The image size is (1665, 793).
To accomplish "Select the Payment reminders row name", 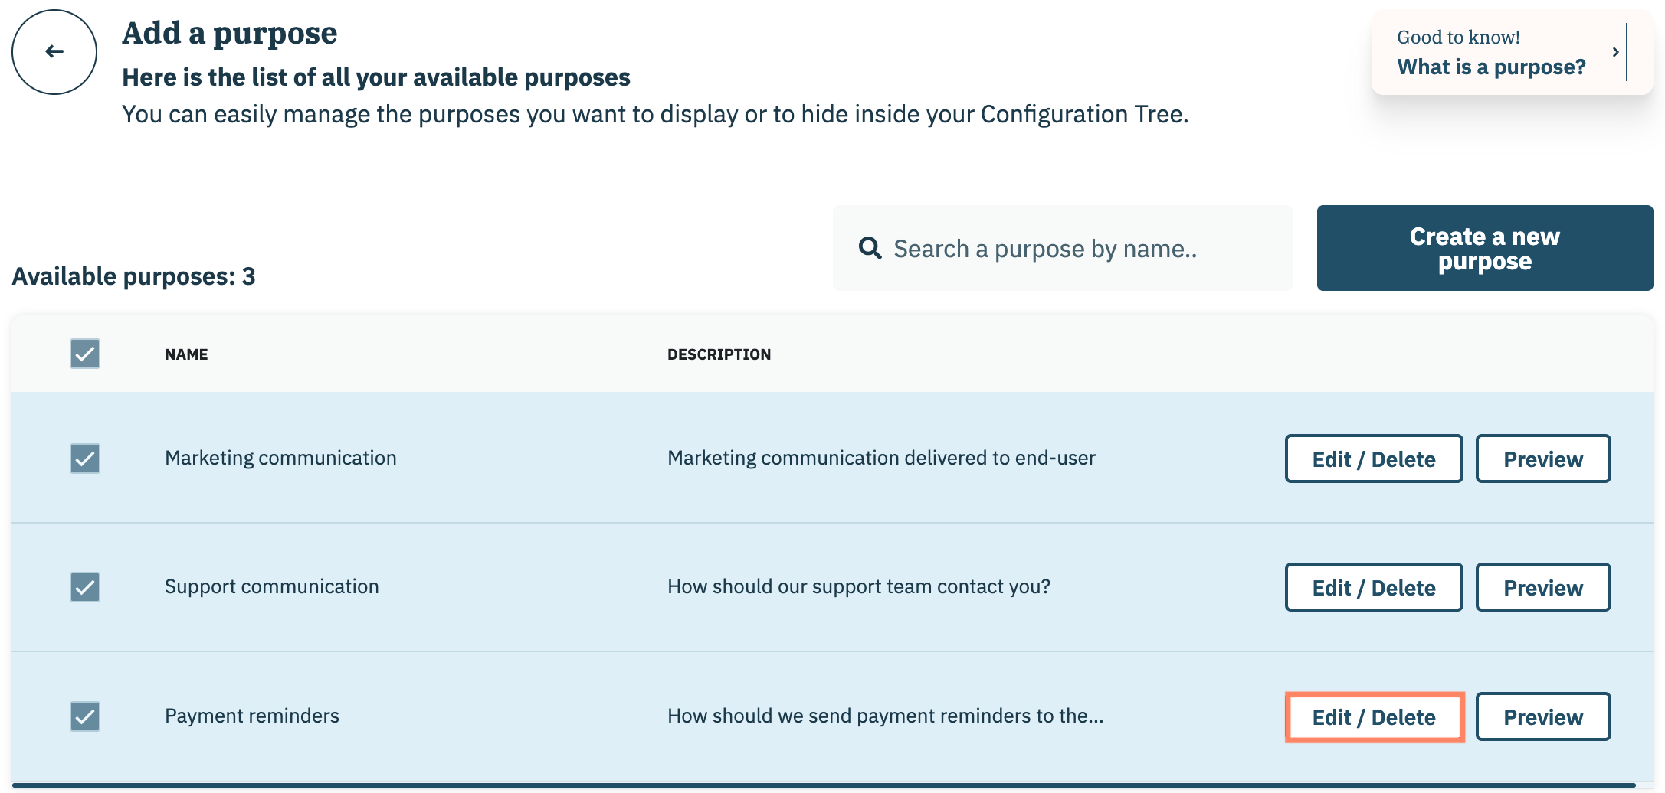I will [x=252, y=716].
